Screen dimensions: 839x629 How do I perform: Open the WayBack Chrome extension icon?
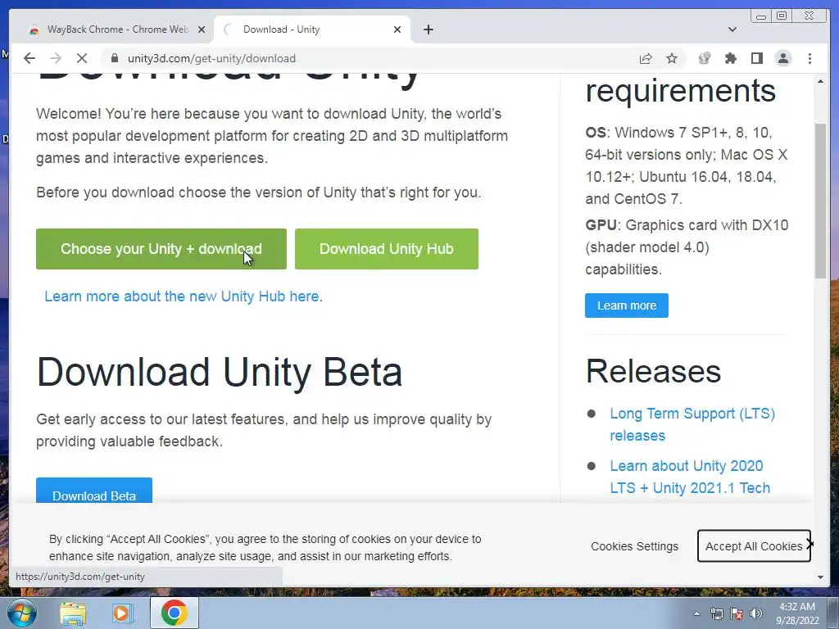(x=705, y=58)
